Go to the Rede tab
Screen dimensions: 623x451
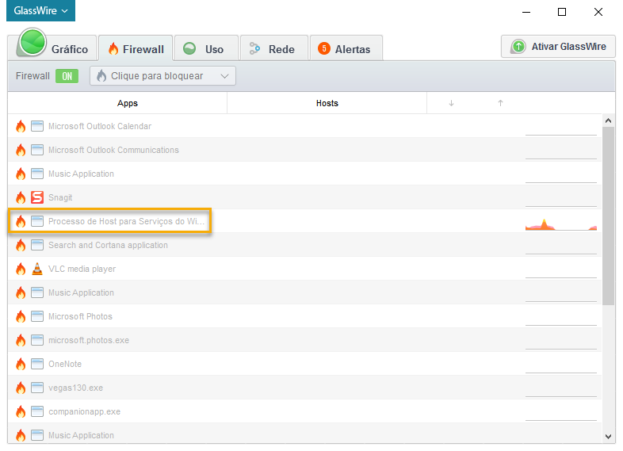coord(274,48)
